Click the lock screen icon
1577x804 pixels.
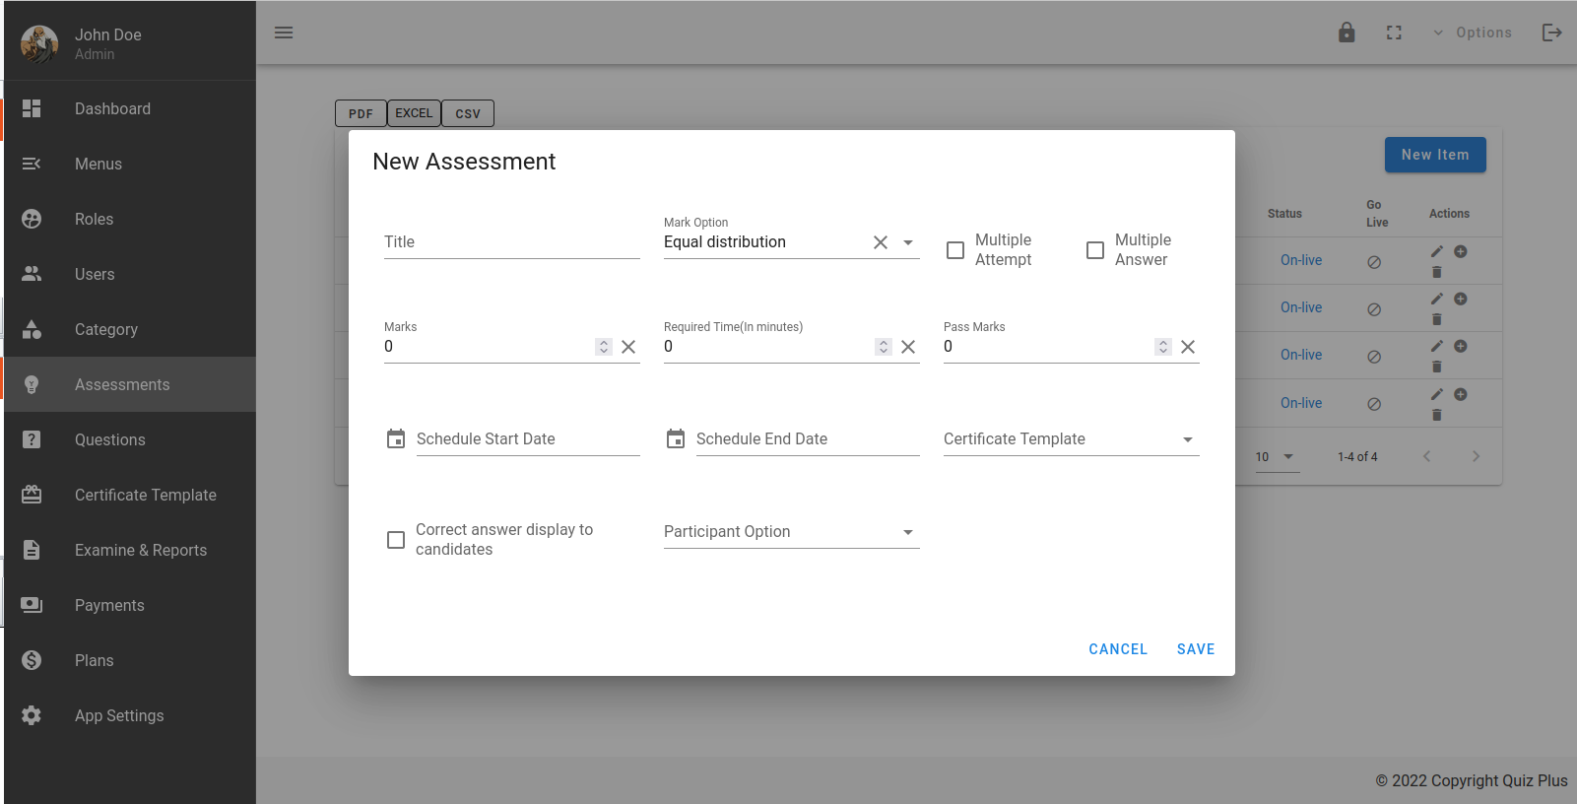1347,33
